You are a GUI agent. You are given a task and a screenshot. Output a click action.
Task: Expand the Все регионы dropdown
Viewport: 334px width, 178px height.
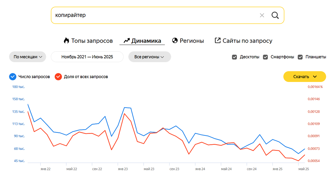[149, 57]
